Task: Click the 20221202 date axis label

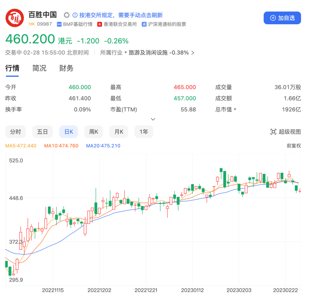Action: [99, 290]
